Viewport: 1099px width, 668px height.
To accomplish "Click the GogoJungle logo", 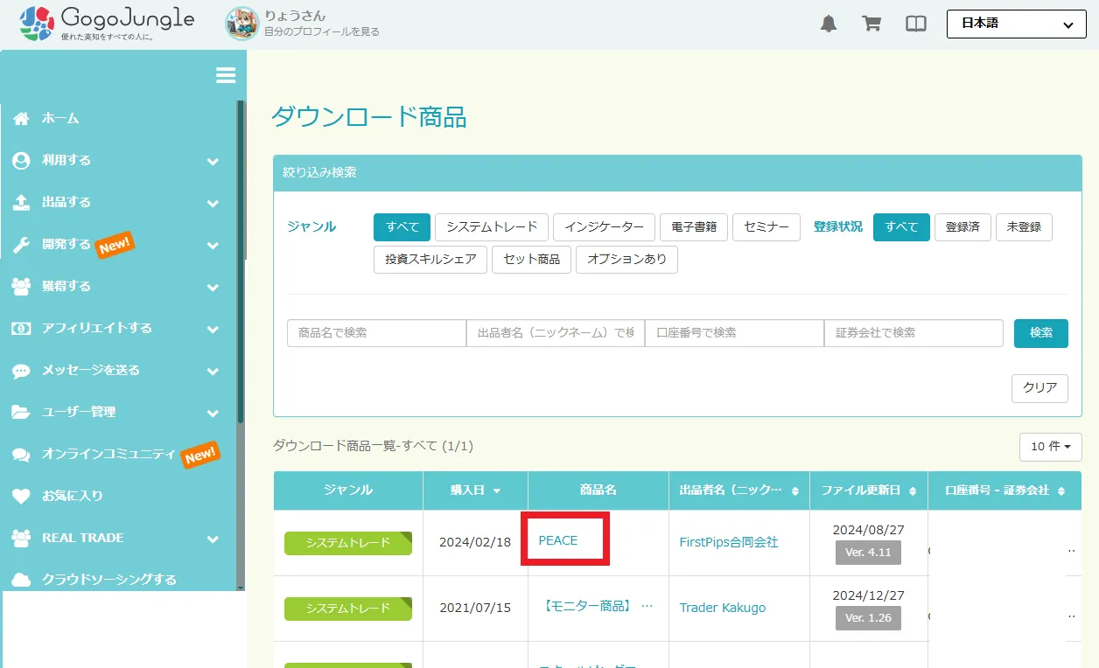I will coord(108,24).
